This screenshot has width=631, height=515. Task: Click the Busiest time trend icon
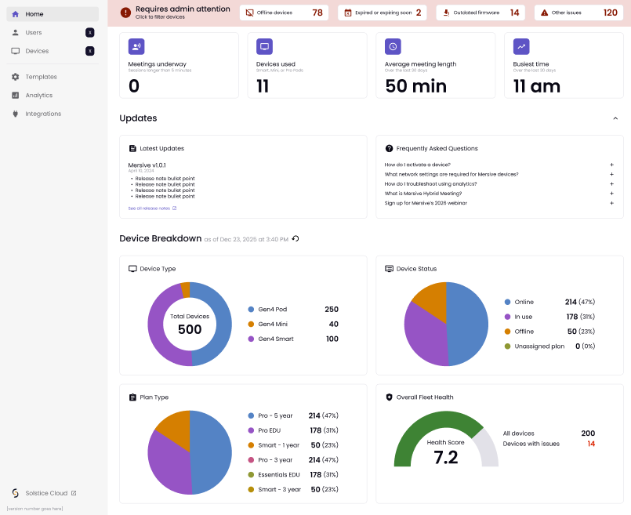[521, 47]
